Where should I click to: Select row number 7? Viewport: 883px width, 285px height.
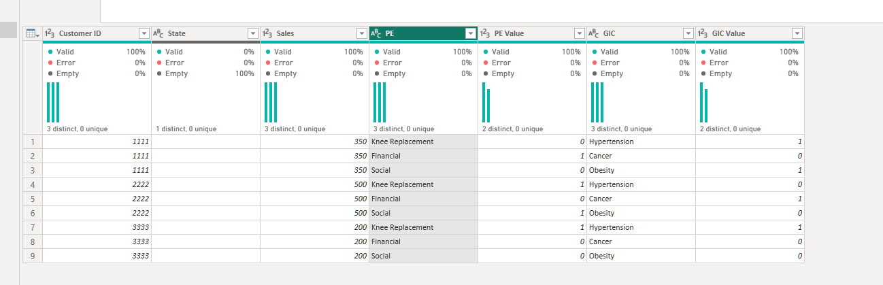(x=33, y=227)
